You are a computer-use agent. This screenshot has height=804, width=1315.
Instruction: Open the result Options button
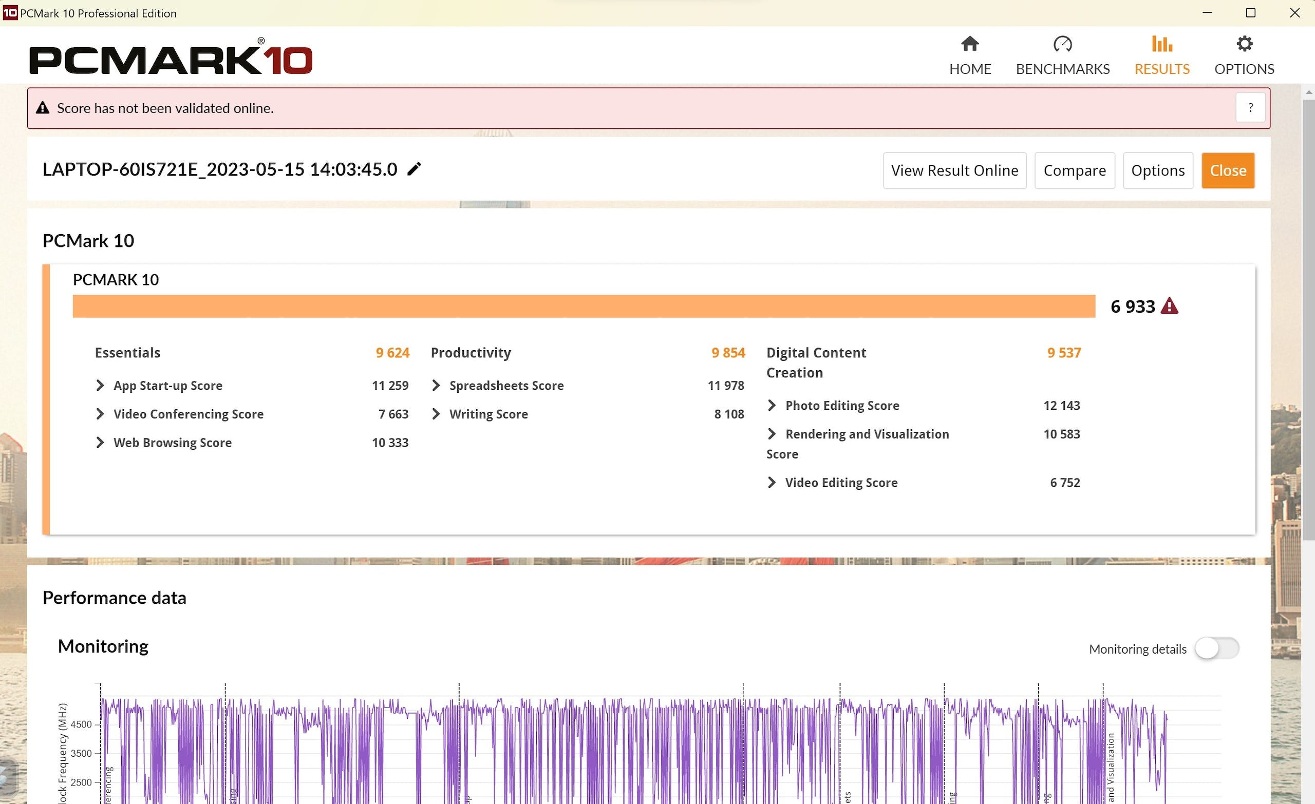coord(1158,171)
